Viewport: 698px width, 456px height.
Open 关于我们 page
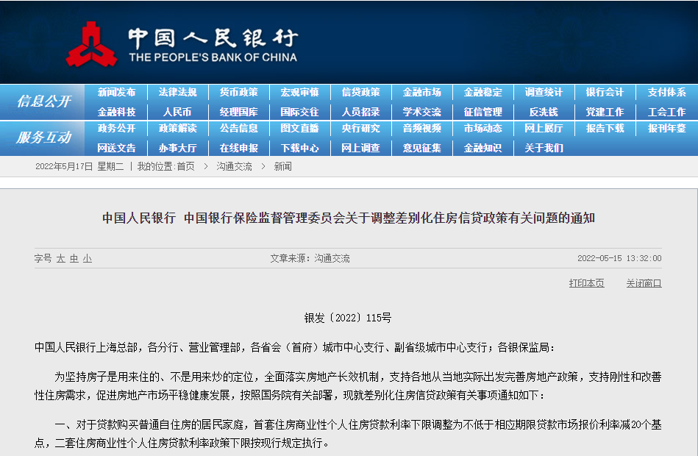pyautogui.click(x=544, y=148)
